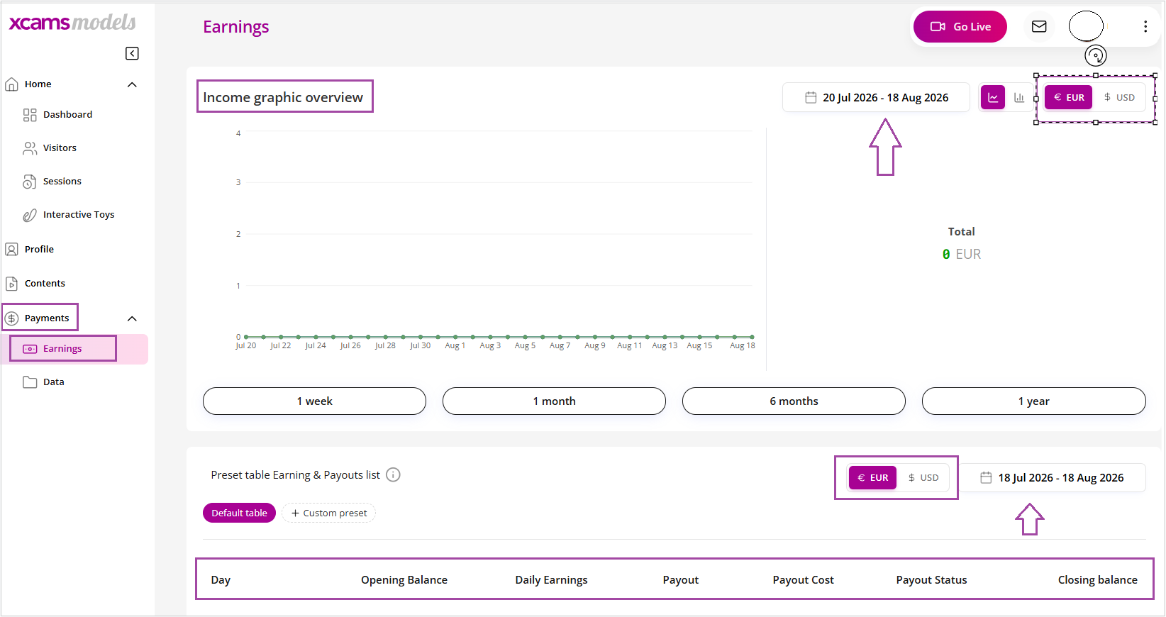
Task: Open the Payments section
Action: coord(47,318)
